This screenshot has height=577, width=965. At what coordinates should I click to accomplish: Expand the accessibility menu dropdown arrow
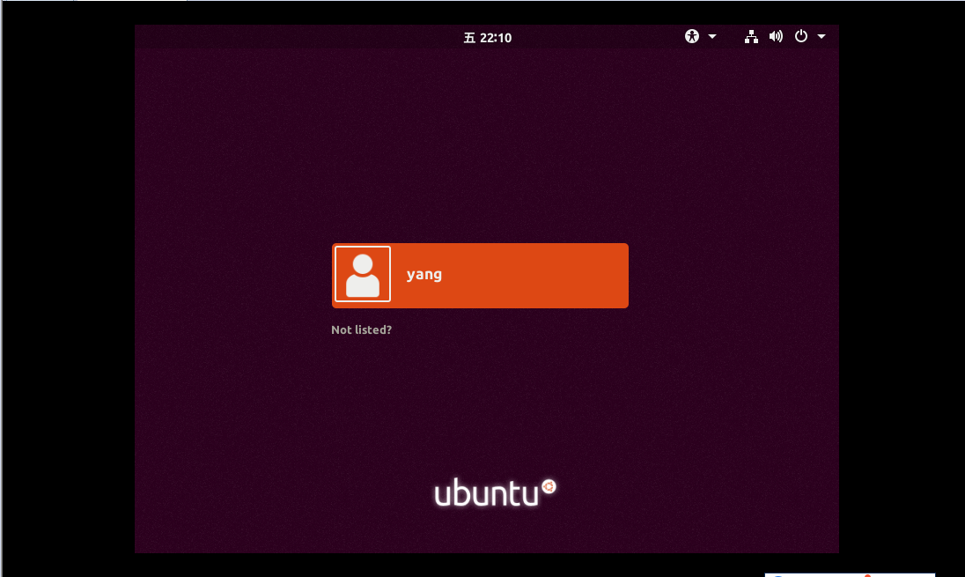tap(712, 36)
